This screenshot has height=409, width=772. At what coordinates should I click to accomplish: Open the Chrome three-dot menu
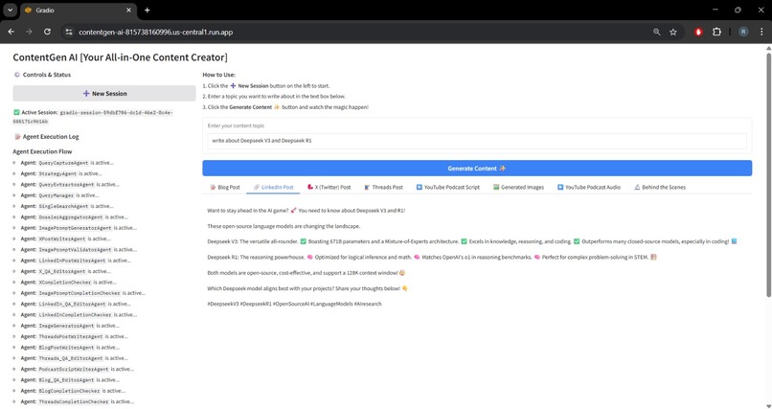pyautogui.click(x=761, y=32)
